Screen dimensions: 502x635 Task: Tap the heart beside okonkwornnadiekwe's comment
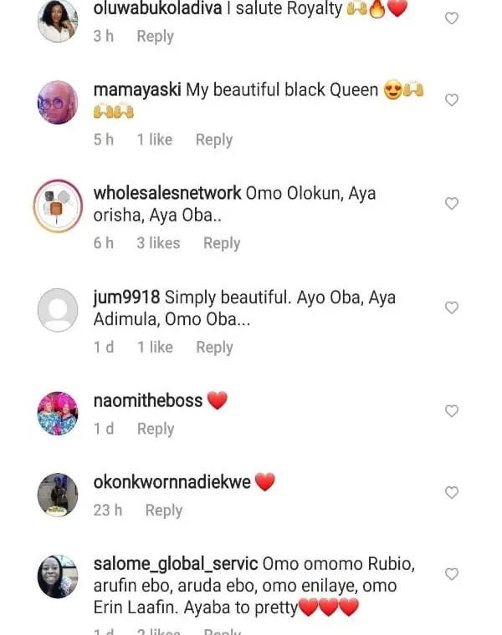point(451,492)
